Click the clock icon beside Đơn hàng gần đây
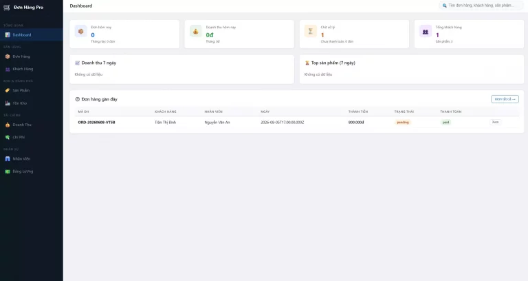528x281 pixels. point(77,99)
